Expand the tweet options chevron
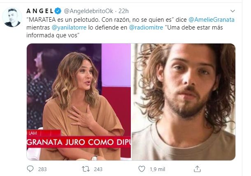This screenshot has width=251, height=176. point(232,11)
